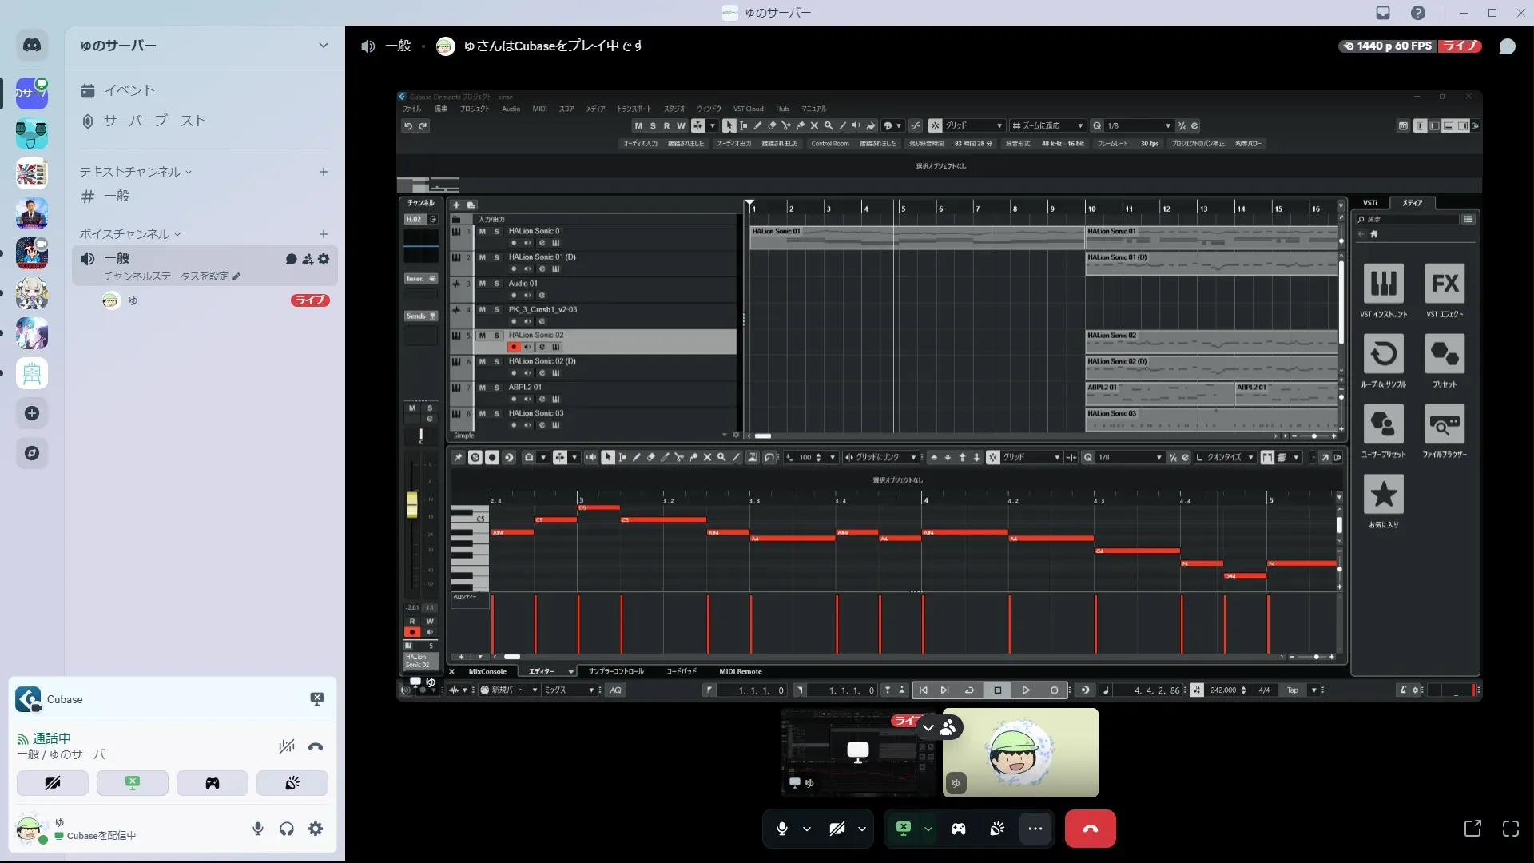
Task: Click the noise suppression icon in call panel
Action: (x=286, y=746)
